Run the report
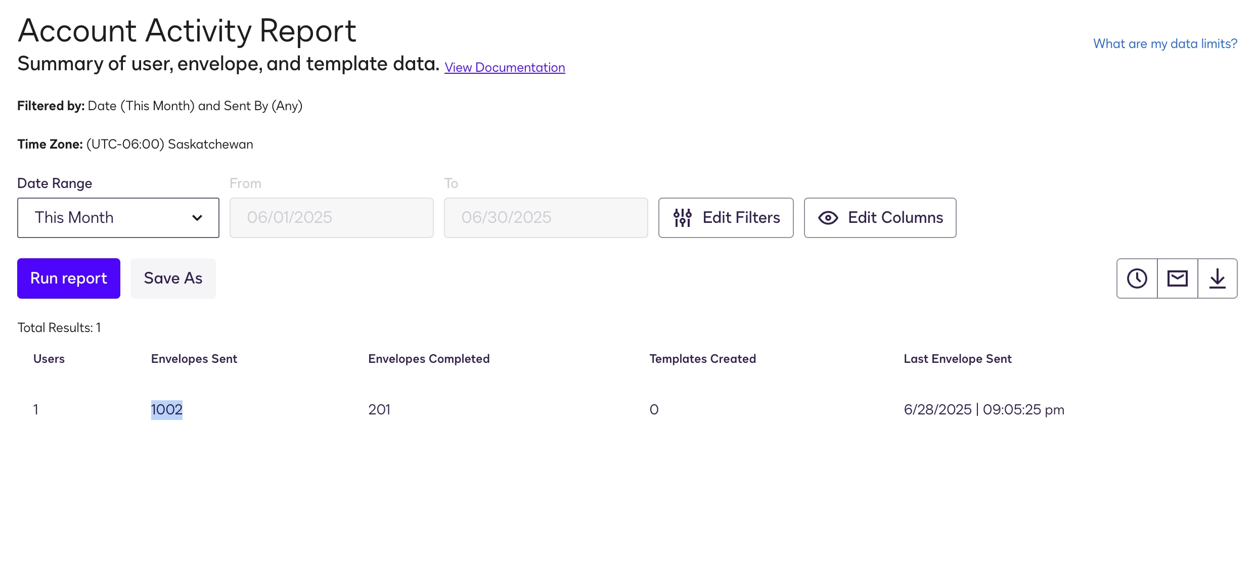This screenshot has width=1256, height=564. point(69,278)
